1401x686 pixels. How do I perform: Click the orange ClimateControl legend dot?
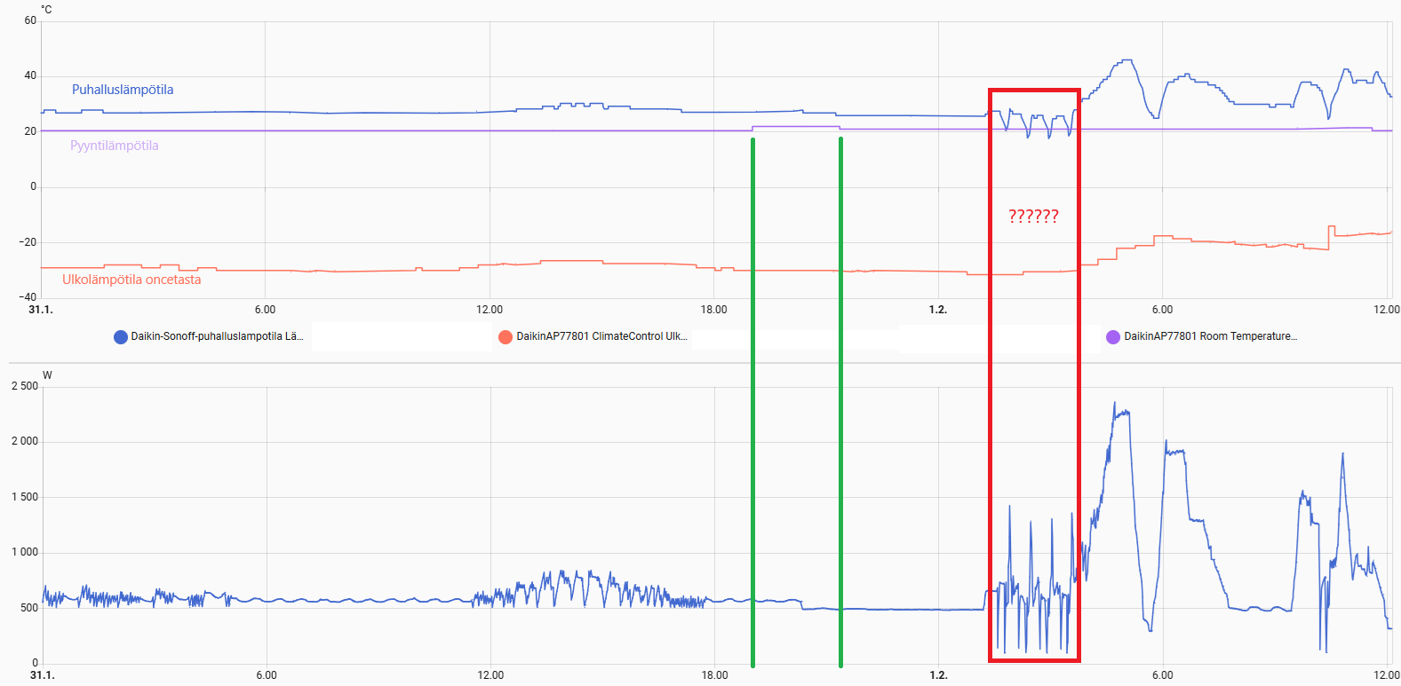[x=505, y=337]
